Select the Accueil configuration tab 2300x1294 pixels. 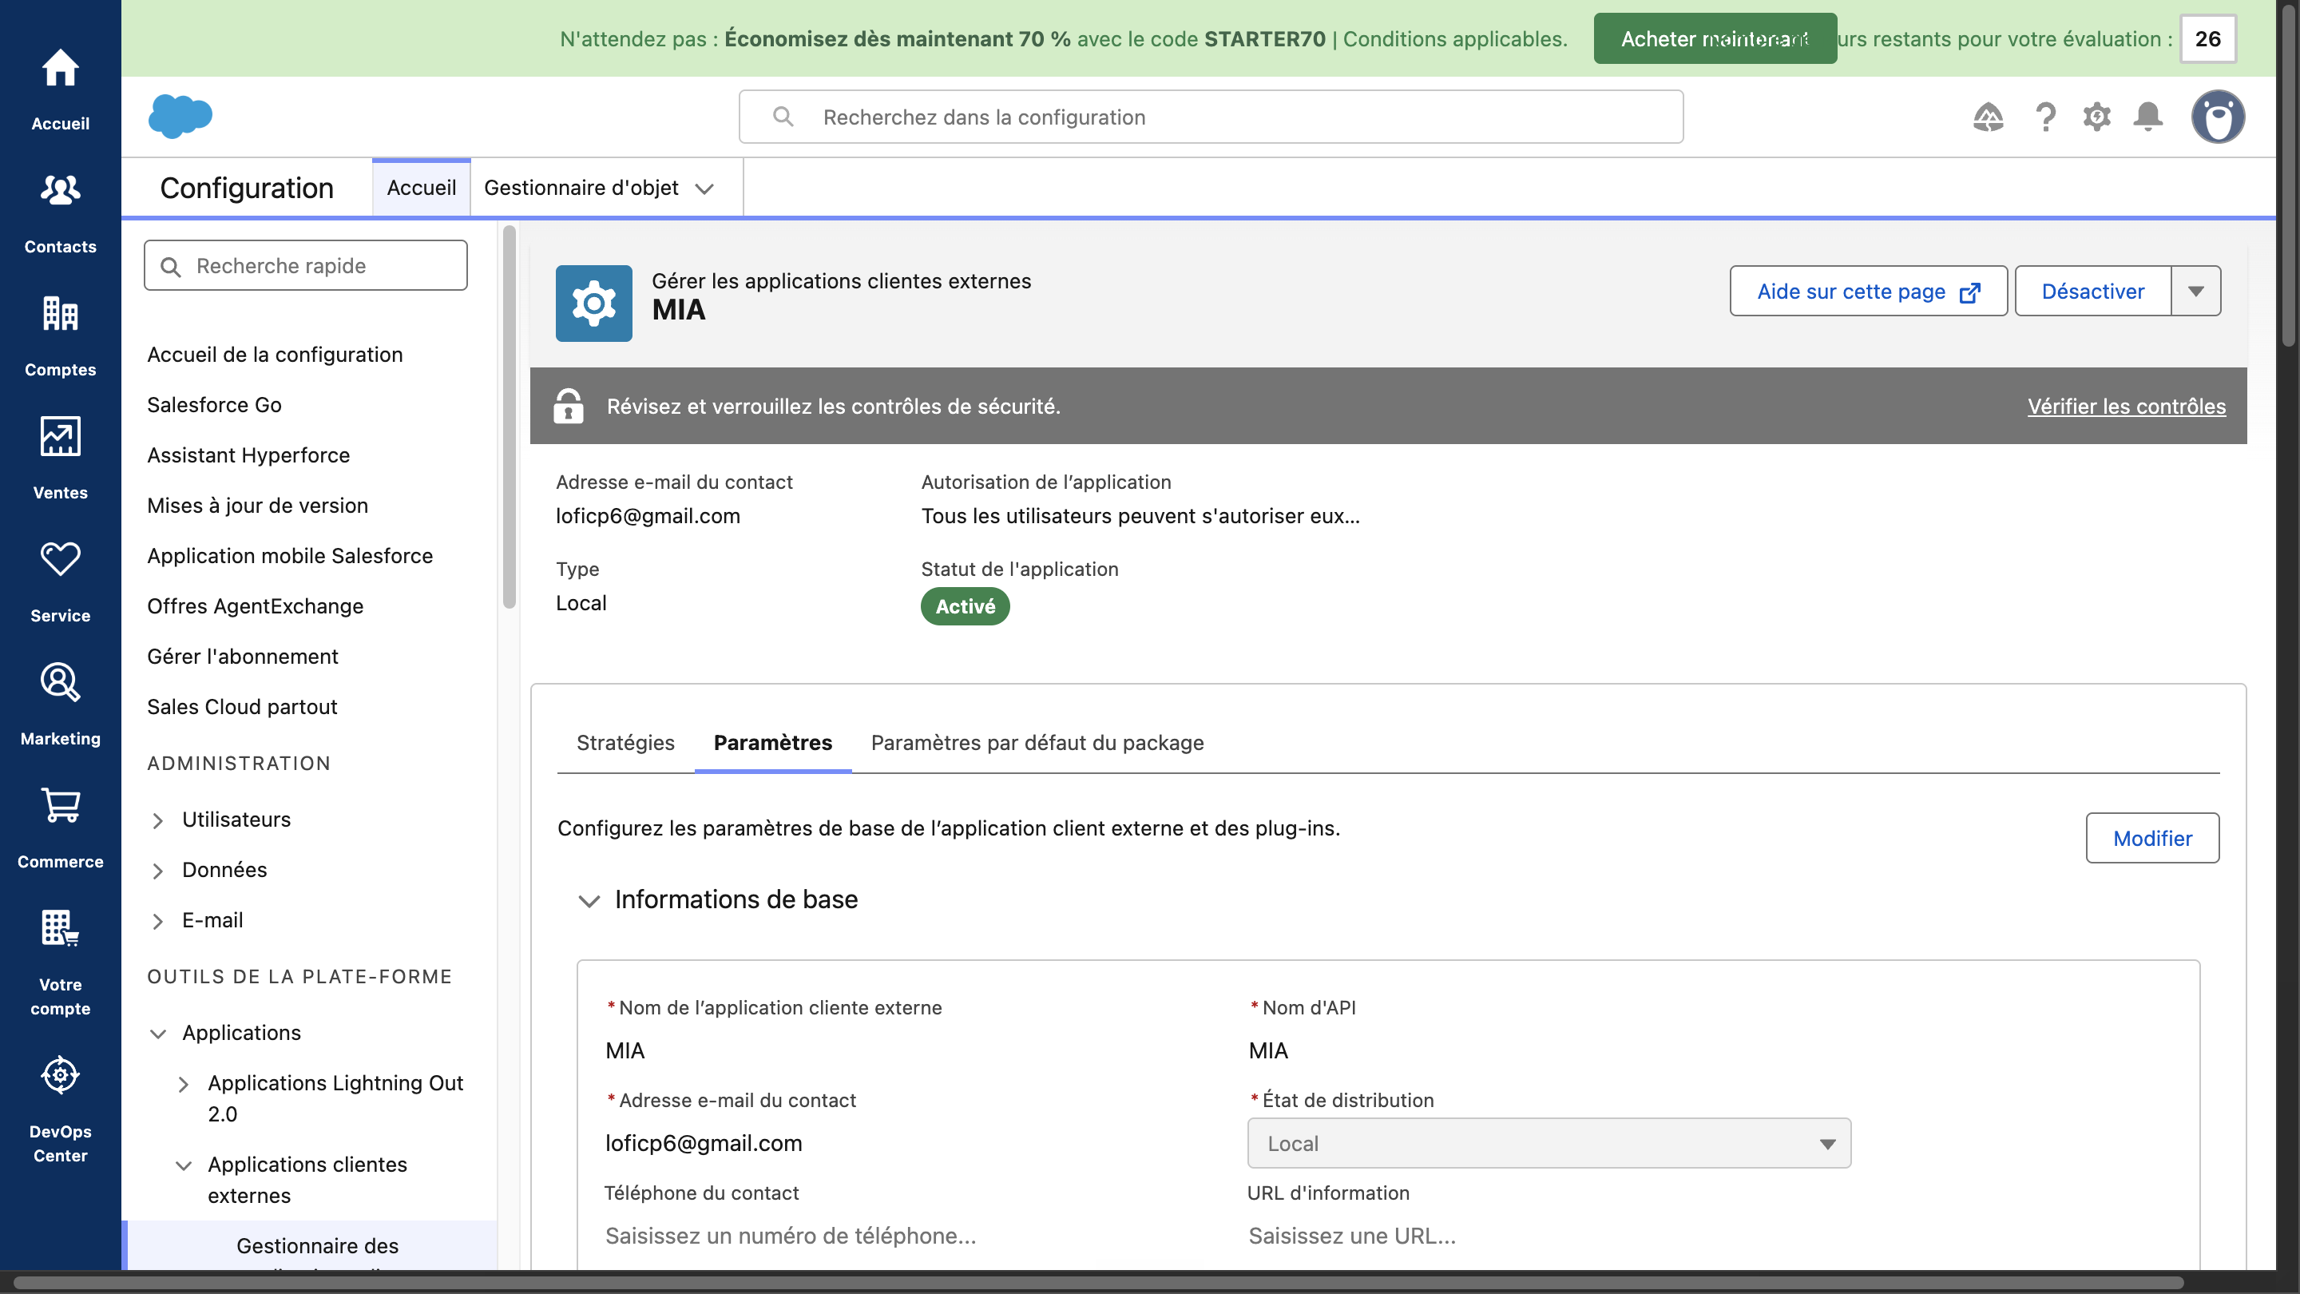[421, 188]
